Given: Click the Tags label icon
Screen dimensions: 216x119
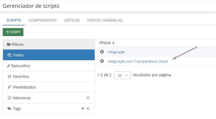Looking at the screenshot, I should [9, 109].
